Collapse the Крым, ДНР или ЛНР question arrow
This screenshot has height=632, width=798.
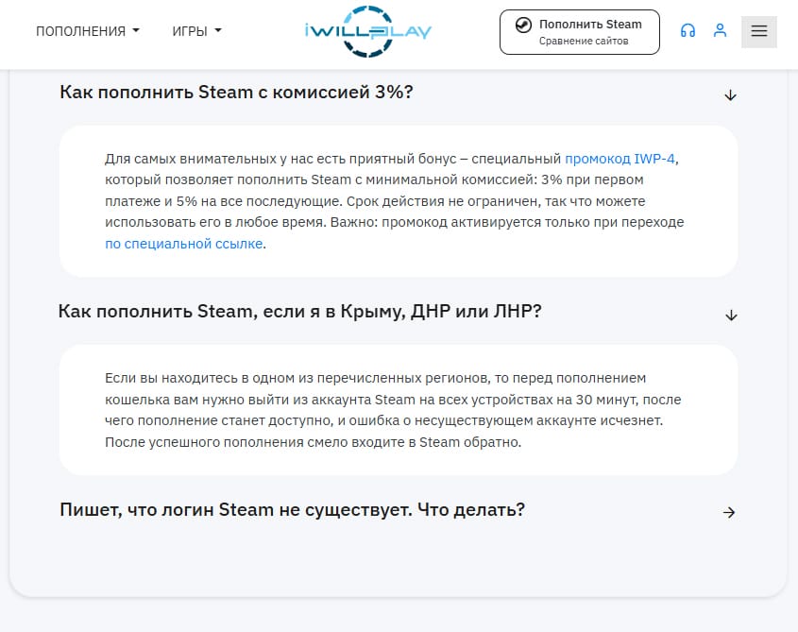pos(731,316)
